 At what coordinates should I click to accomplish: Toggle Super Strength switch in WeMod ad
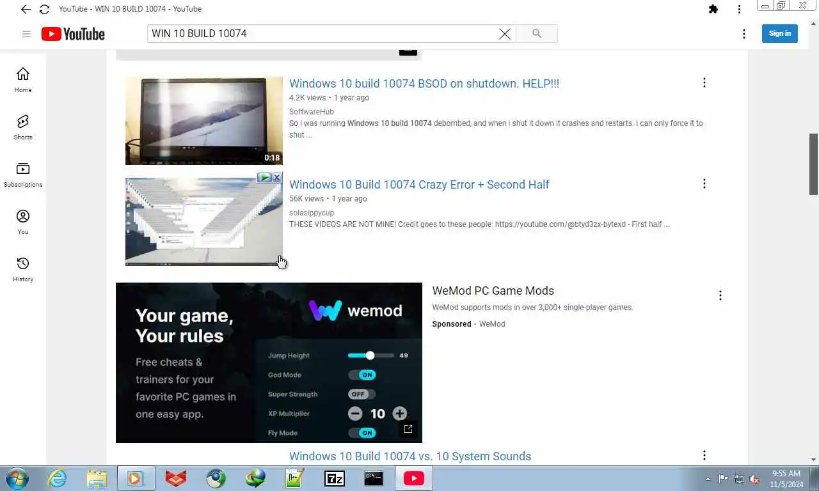[x=362, y=394]
